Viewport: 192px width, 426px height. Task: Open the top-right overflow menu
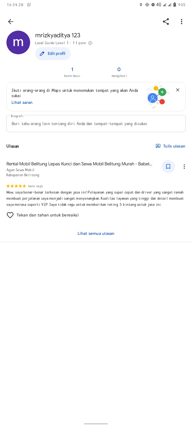(182, 22)
